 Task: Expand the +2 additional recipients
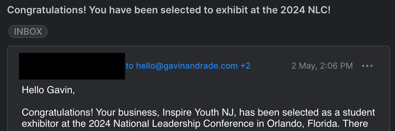245,66
